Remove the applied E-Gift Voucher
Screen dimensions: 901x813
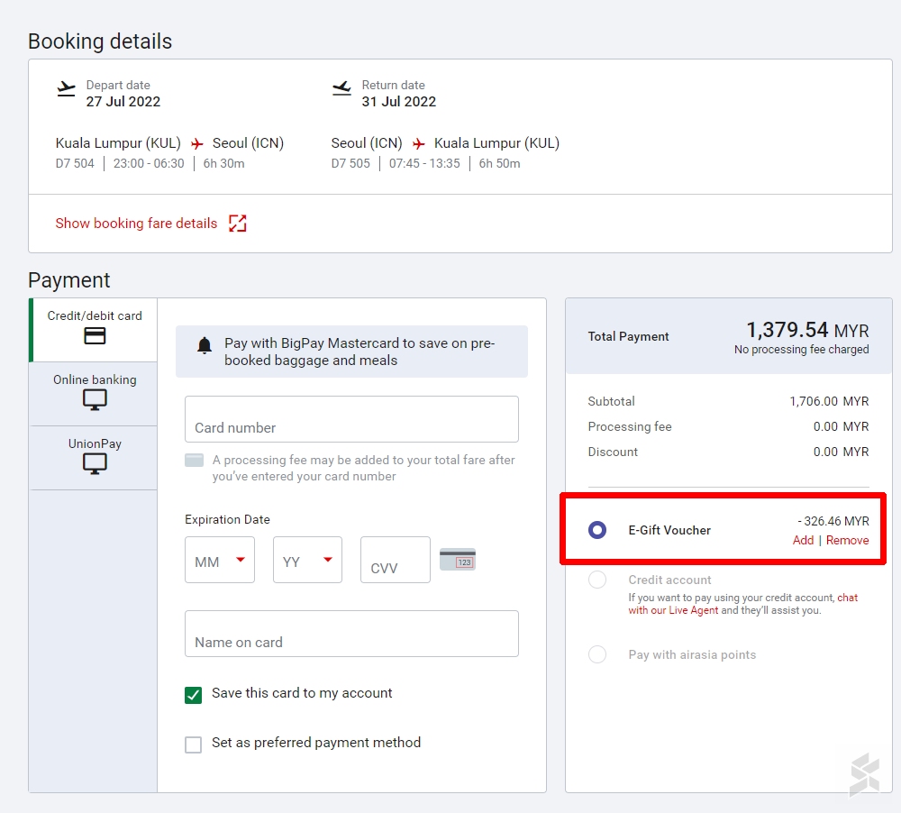pos(847,540)
